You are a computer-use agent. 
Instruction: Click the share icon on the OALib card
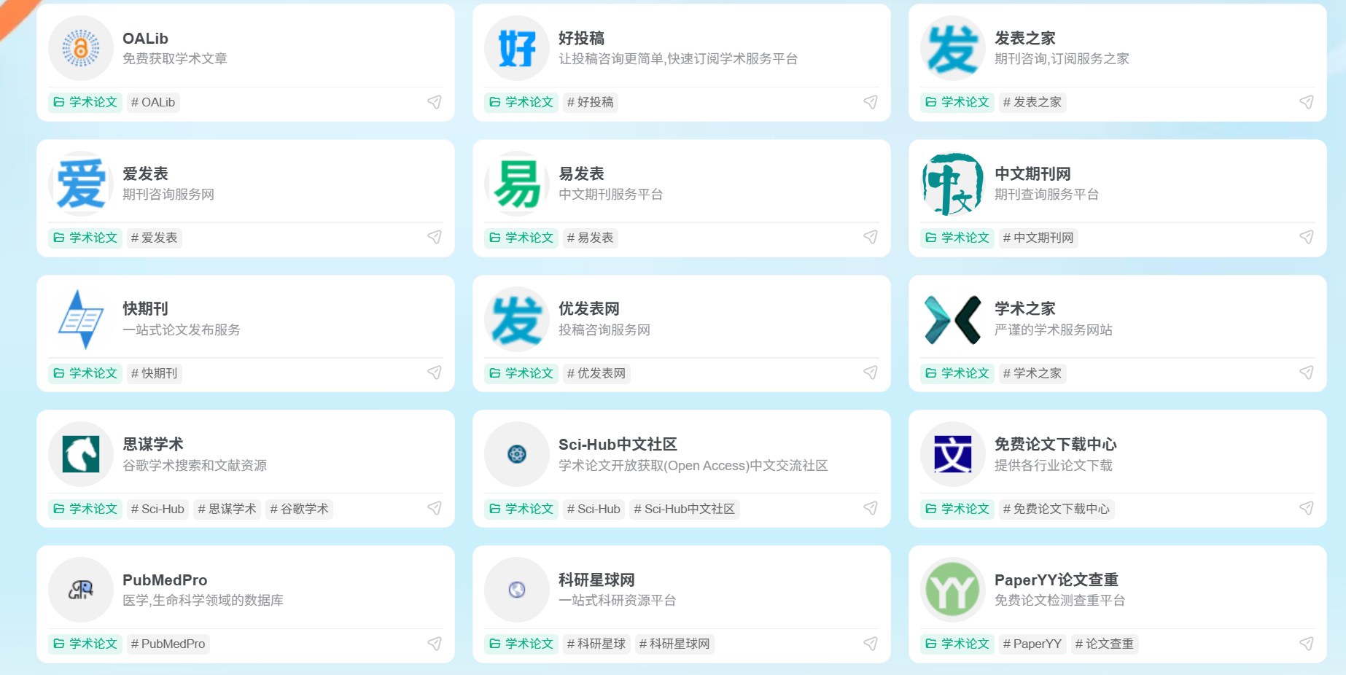click(435, 102)
